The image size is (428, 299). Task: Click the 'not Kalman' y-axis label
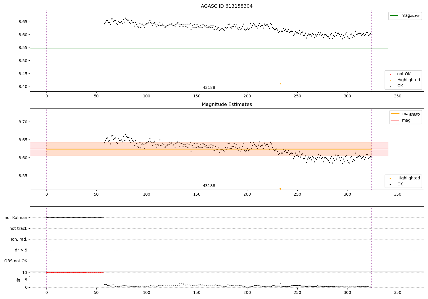coord(16,218)
